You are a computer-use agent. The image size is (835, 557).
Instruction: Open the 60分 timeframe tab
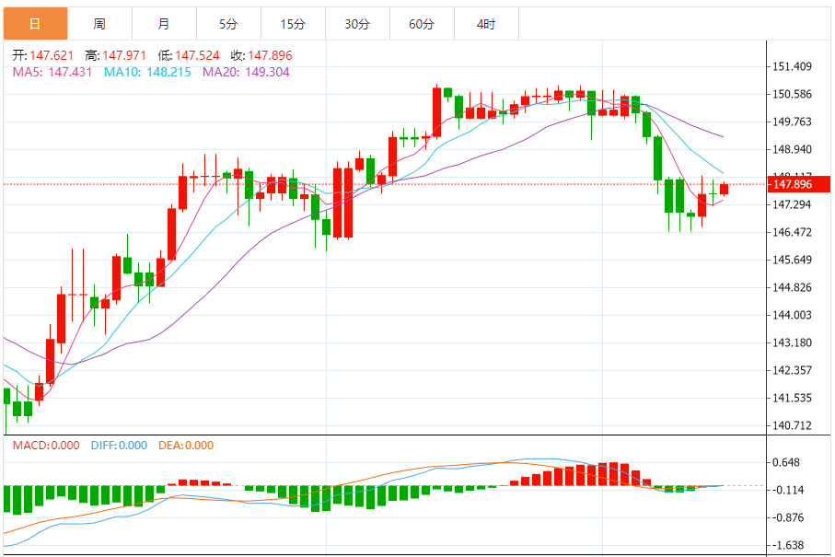[x=422, y=24]
